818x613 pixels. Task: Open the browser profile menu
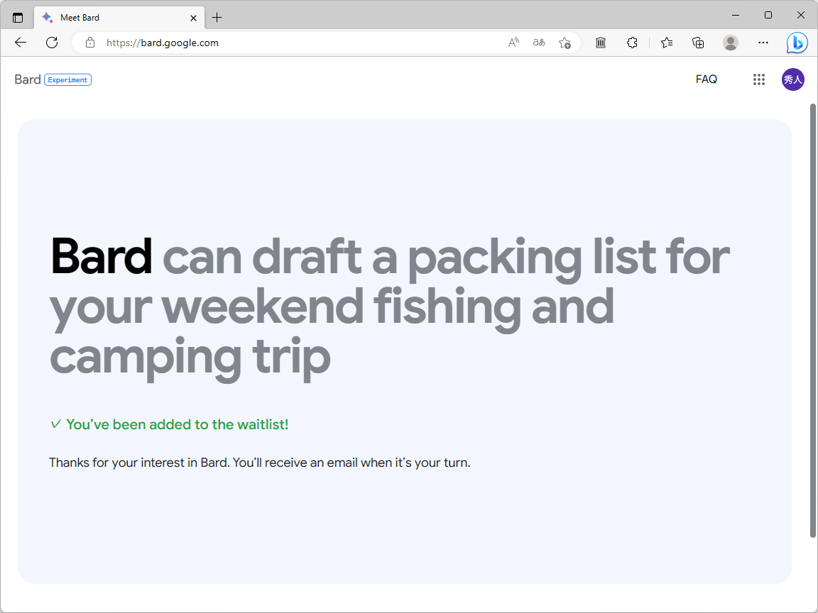[731, 43]
